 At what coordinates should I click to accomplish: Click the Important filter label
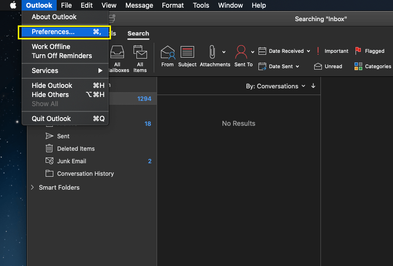336,51
